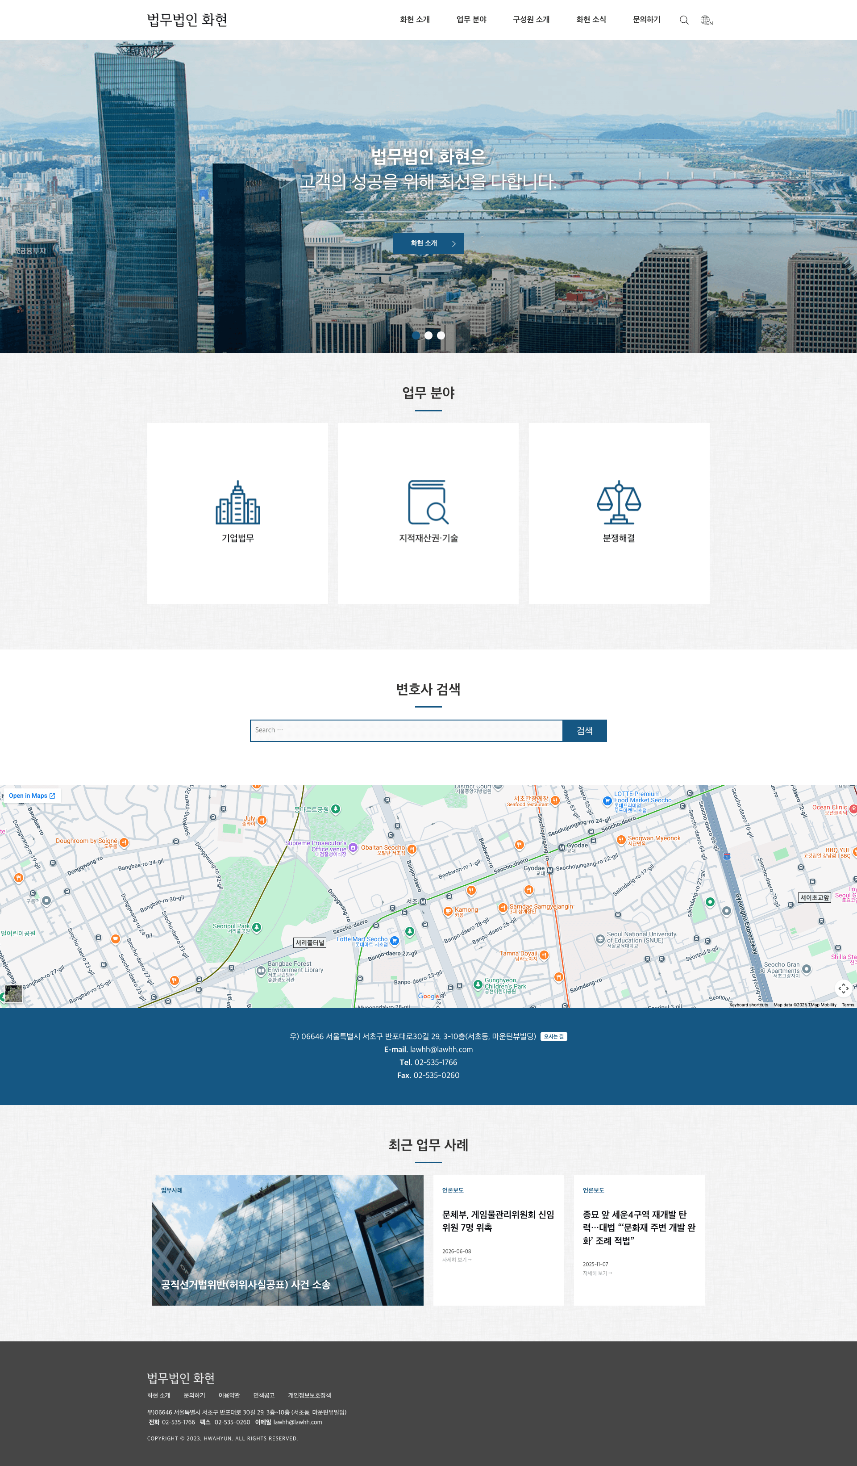The width and height of the screenshot is (857, 1466).
Task: Click July restaurant map marker
Action: 262,820
